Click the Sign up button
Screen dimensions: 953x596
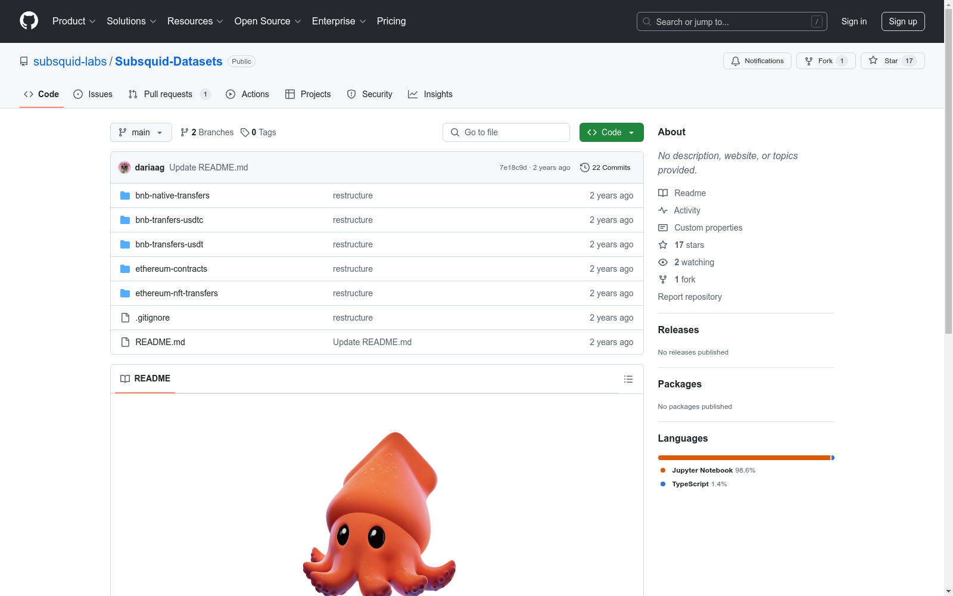tap(903, 21)
